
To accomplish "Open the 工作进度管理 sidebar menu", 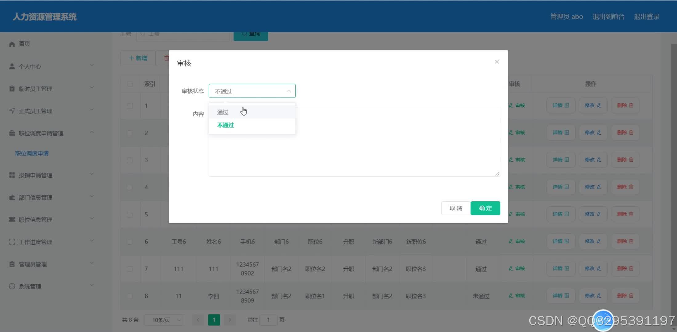I will coord(35,242).
